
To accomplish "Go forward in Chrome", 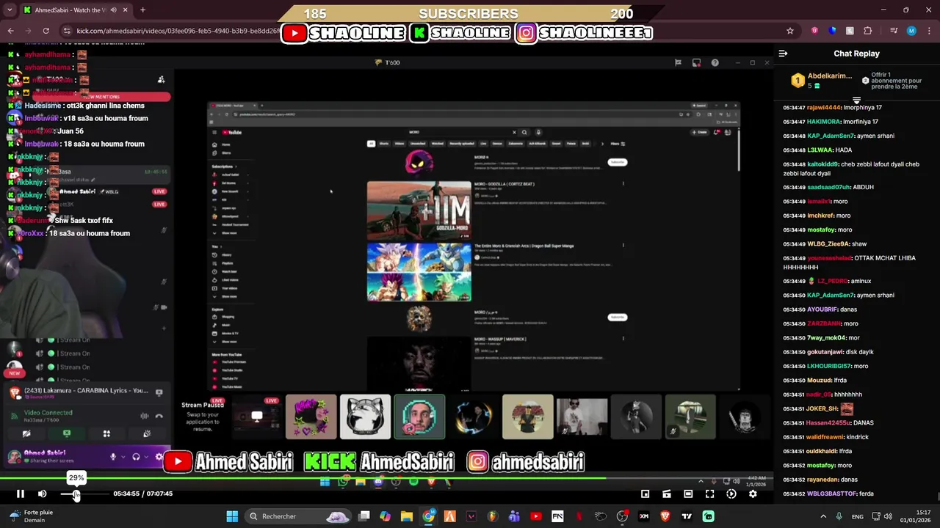I will coord(28,31).
